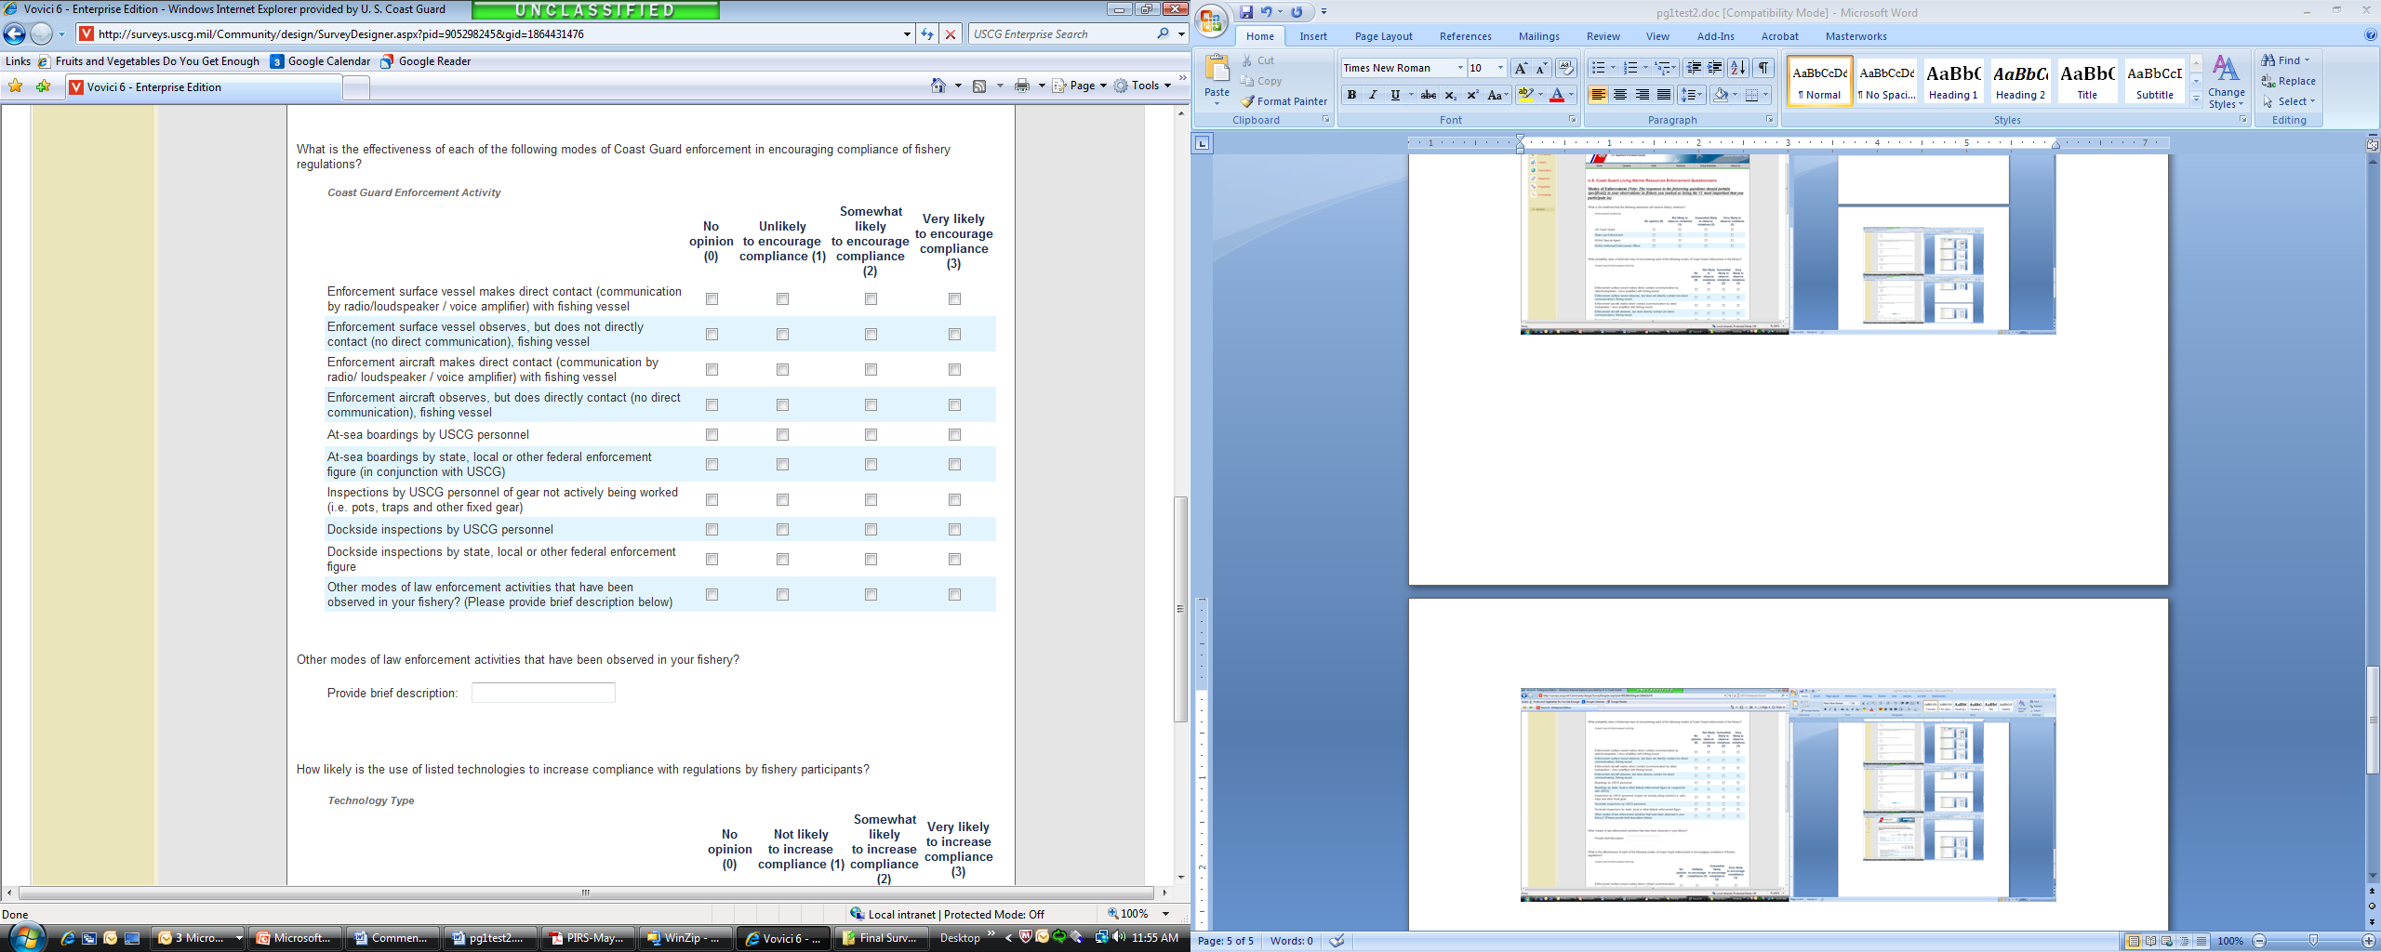2381x952 pixels.
Task: Open the Change Styles dropdown
Action: point(2226,84)
